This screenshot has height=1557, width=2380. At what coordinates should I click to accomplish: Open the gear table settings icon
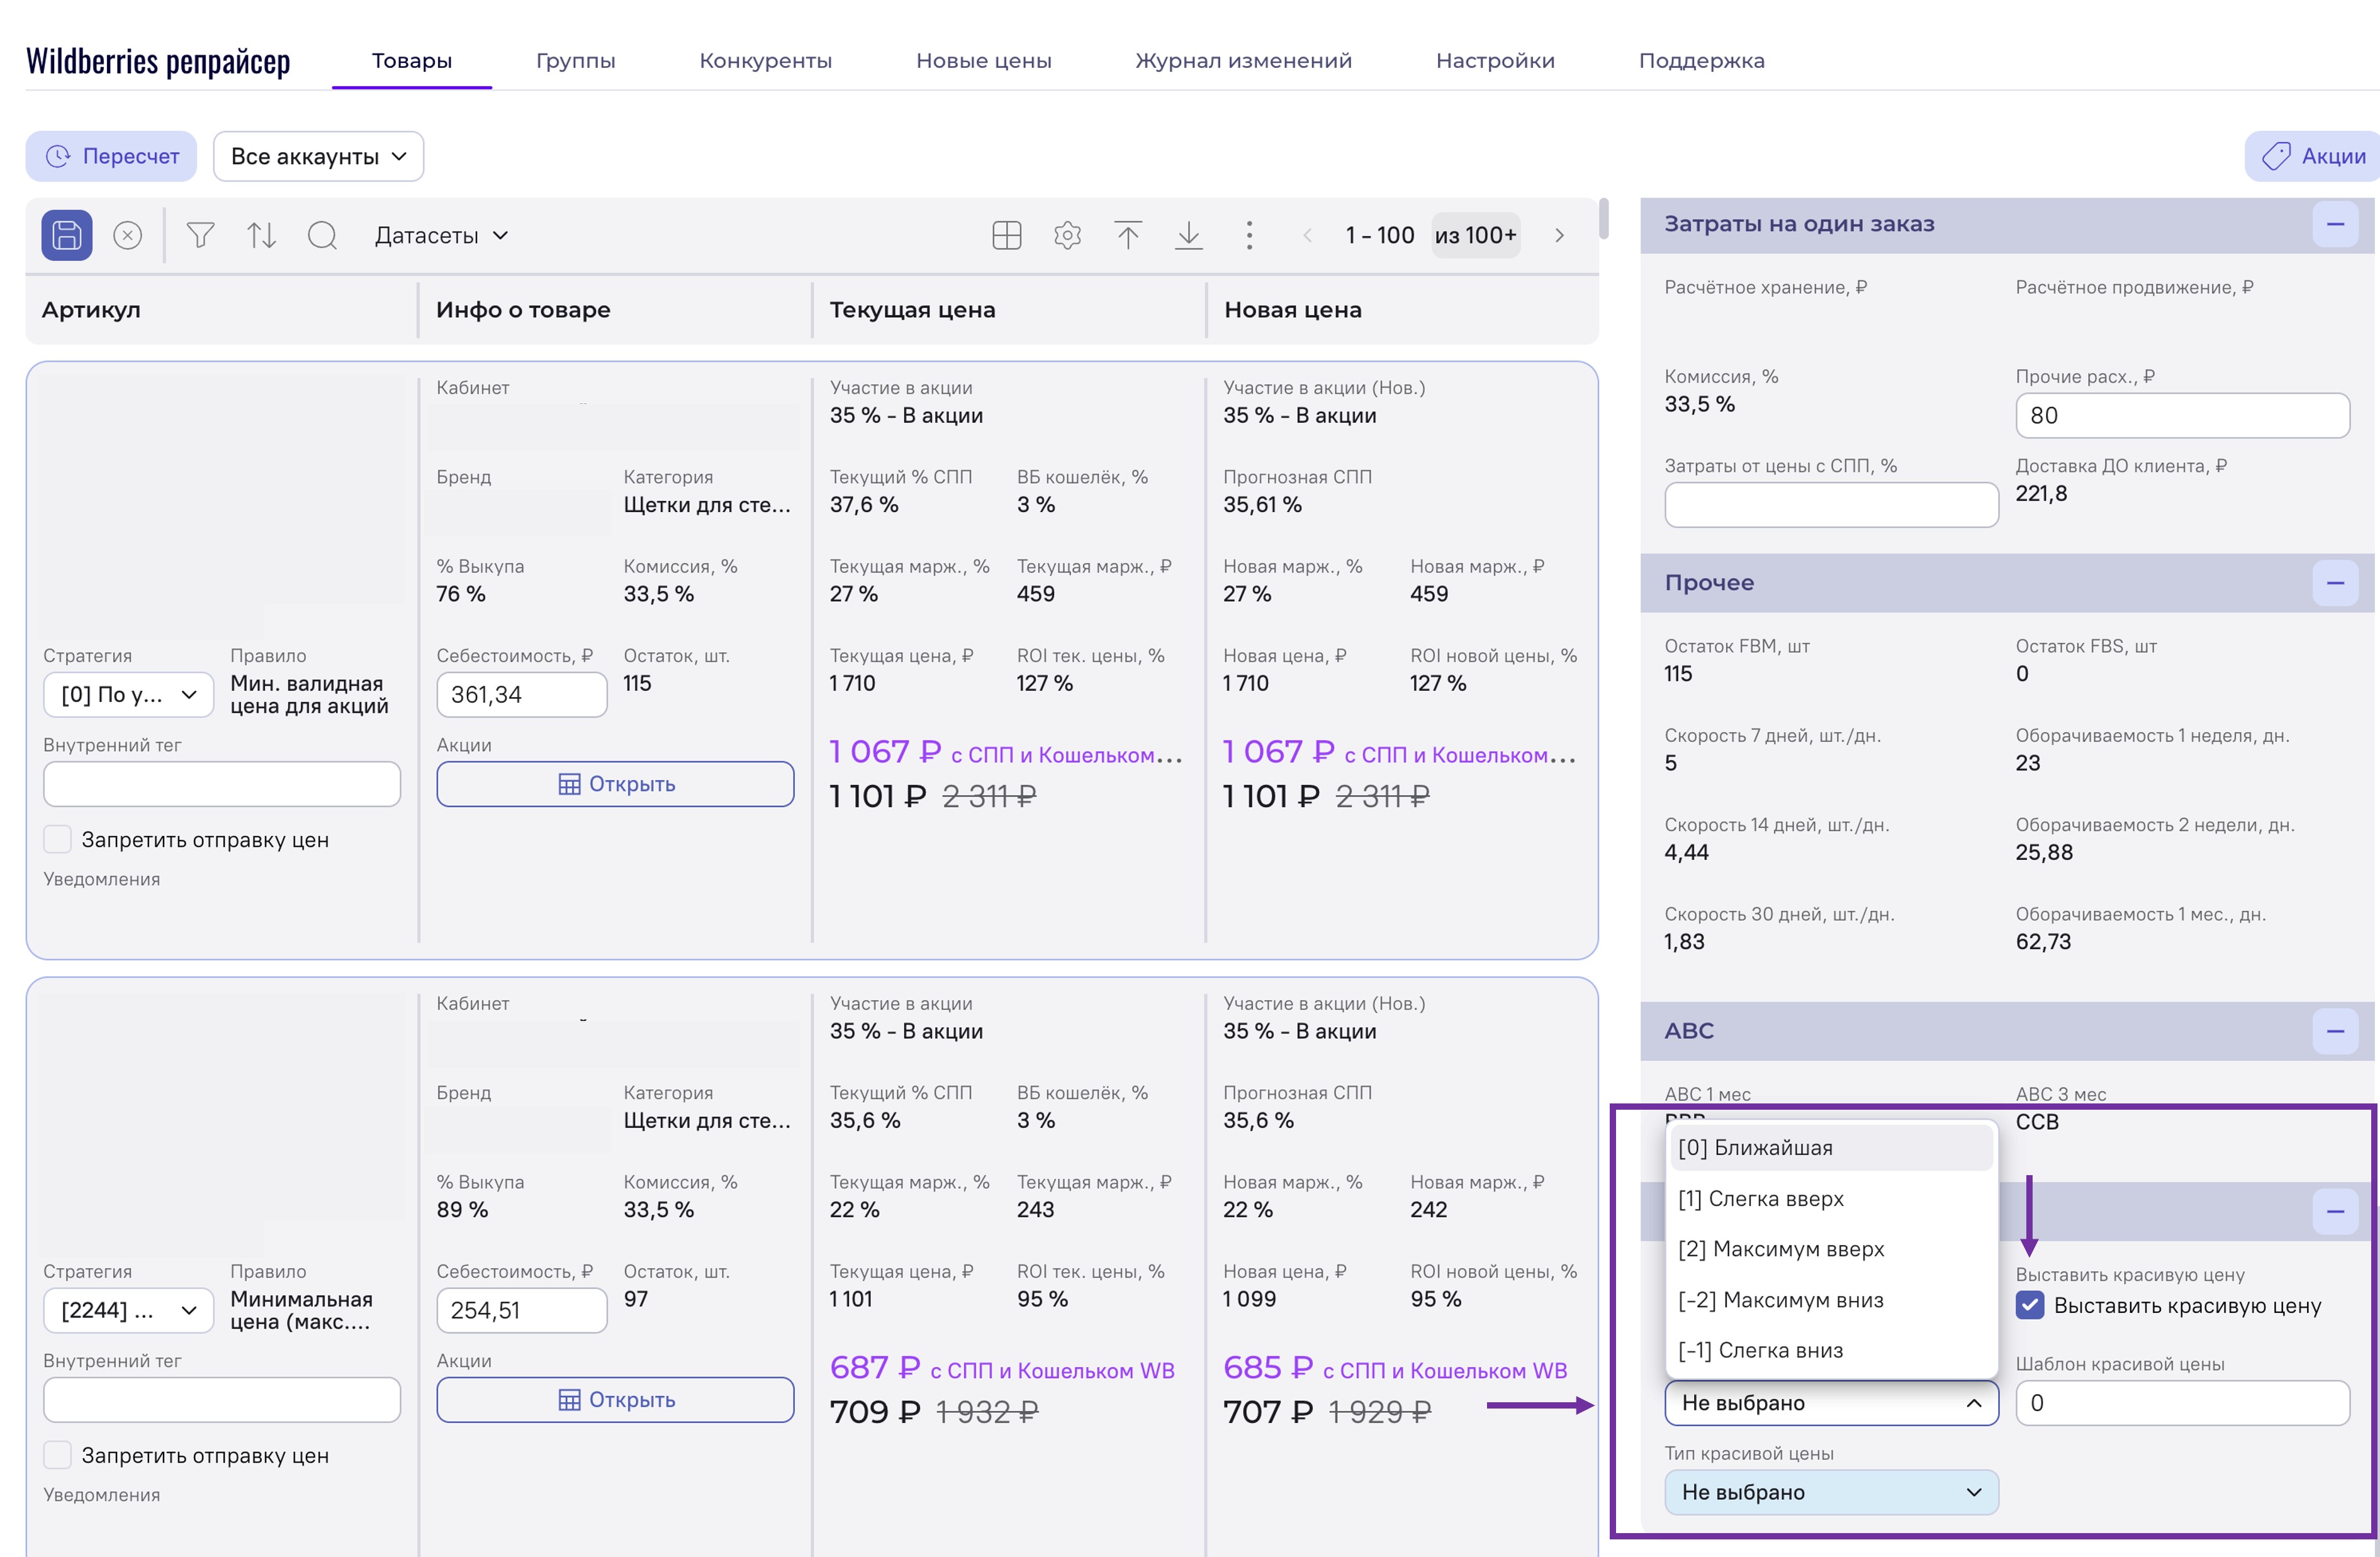pyautogui.click(x=1067, y=236)
